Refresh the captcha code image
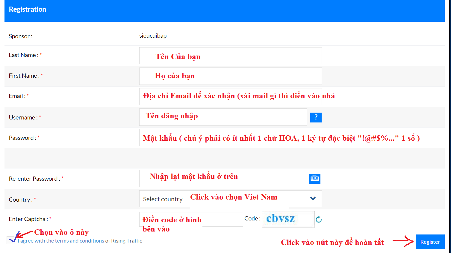451x253 pixels. pyautogui.click(x=319, y=220)
